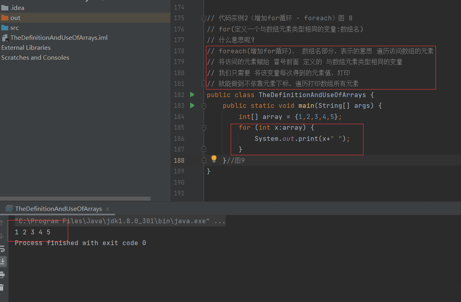Click the java.exe command line in console
The image size is (461, 302).
click(x=120, y=221)
